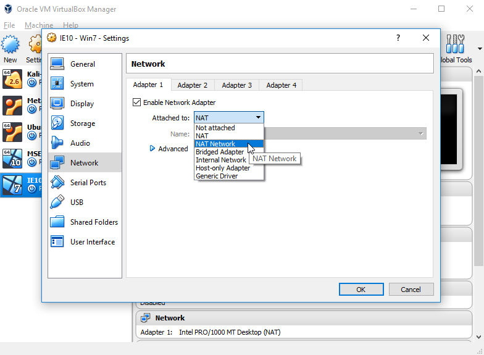Collapse the Attached to dropdown
484x355 pixels.
(258, 117)
